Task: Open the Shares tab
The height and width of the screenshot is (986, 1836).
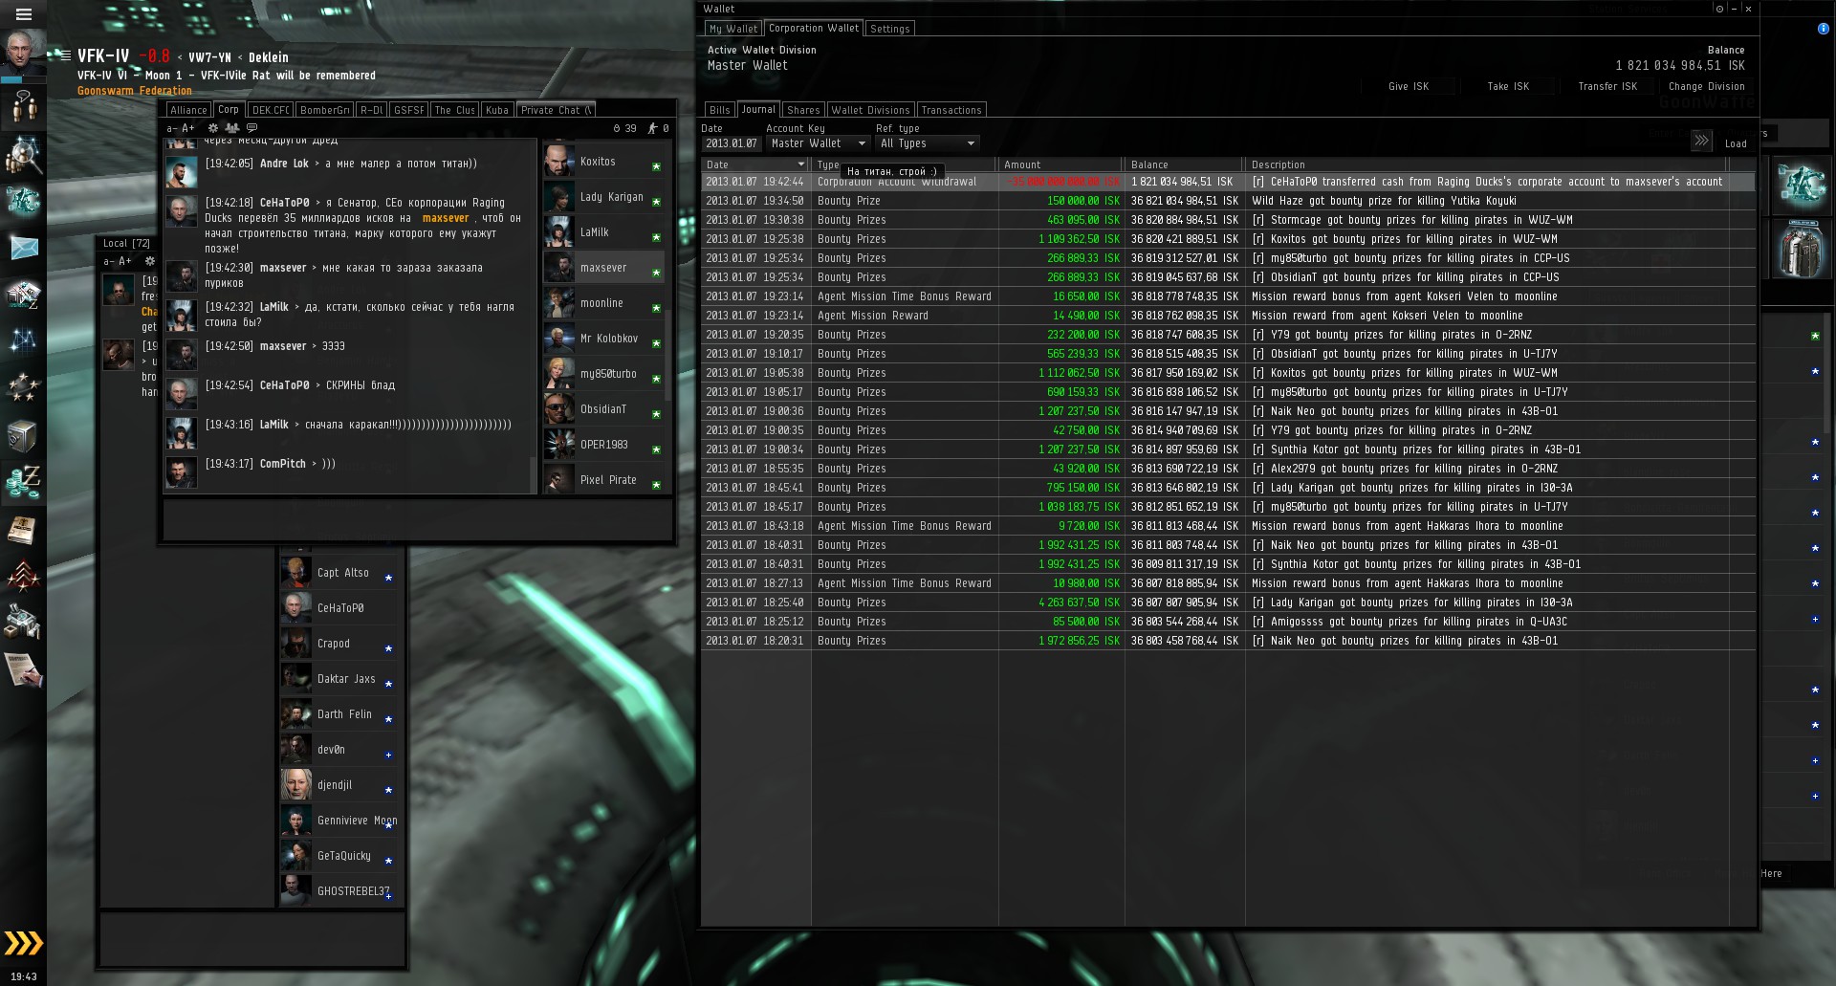Action: tap(803, 110)
